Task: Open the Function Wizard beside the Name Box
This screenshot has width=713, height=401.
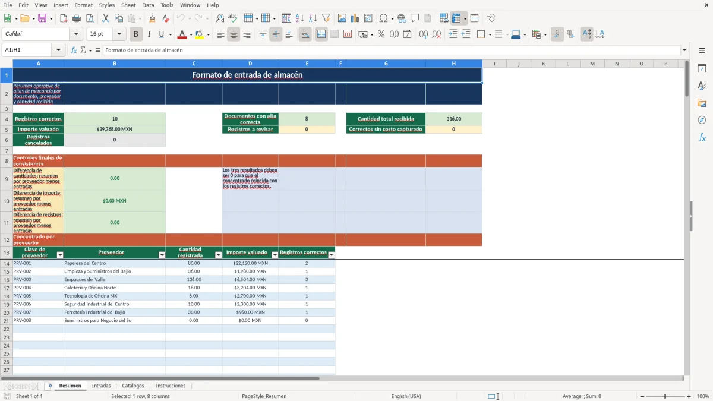Action: pyautogui.click(x=74, y=50)
